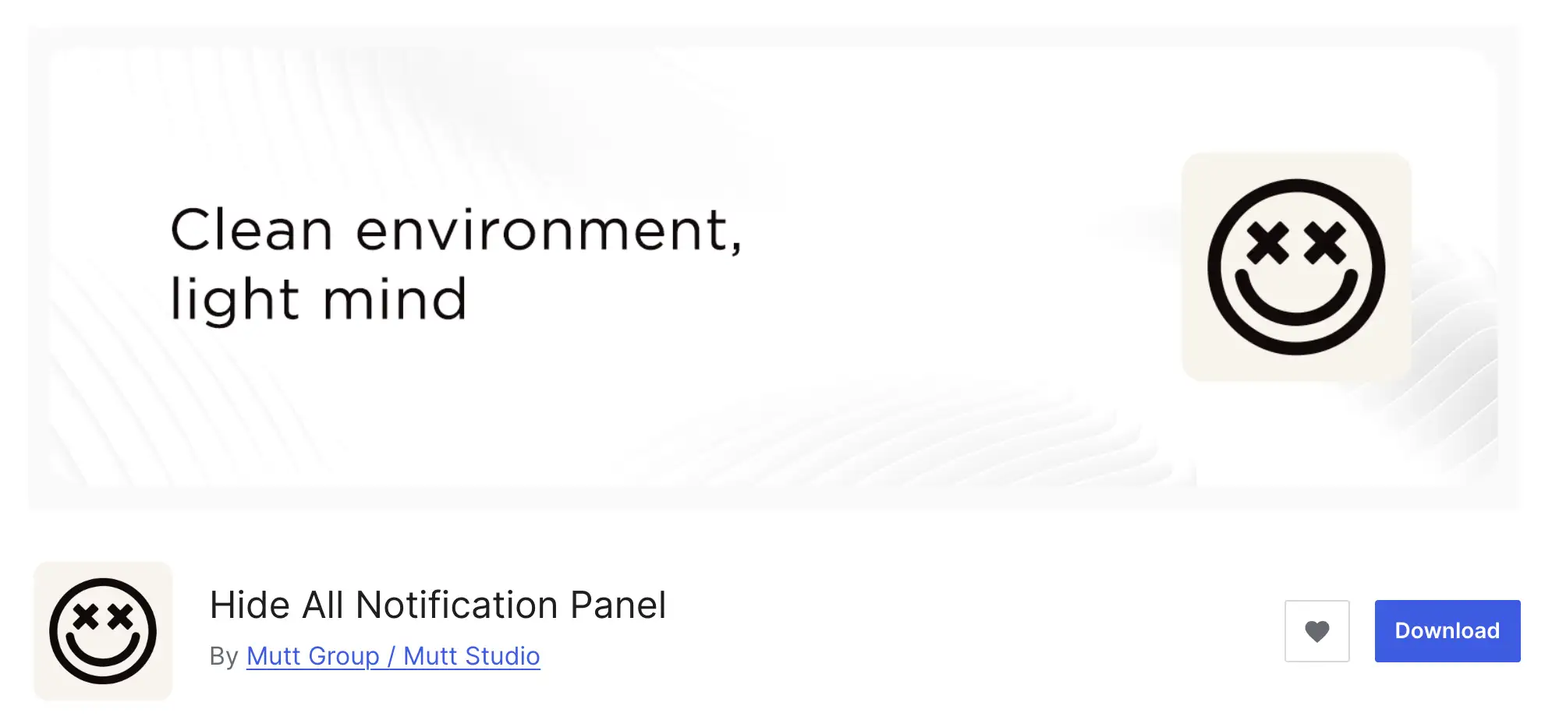Viewport: 1552px width, 720px height.
Task: Click the left X eye of small plugin icon
Action: [x=86, y=617]
